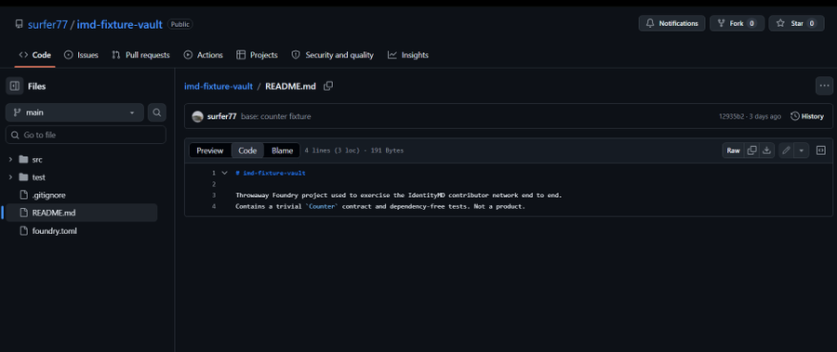
Task: Open the Actions tab
Action: 204,55
